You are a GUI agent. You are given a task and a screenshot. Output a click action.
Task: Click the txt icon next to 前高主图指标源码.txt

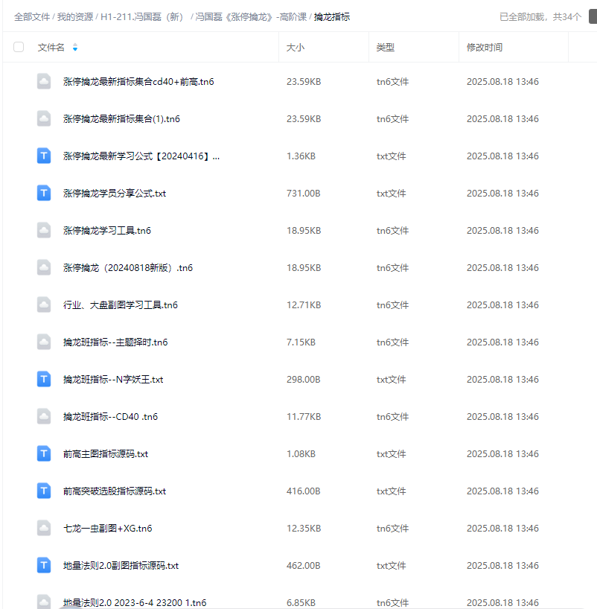click(43, 453)
